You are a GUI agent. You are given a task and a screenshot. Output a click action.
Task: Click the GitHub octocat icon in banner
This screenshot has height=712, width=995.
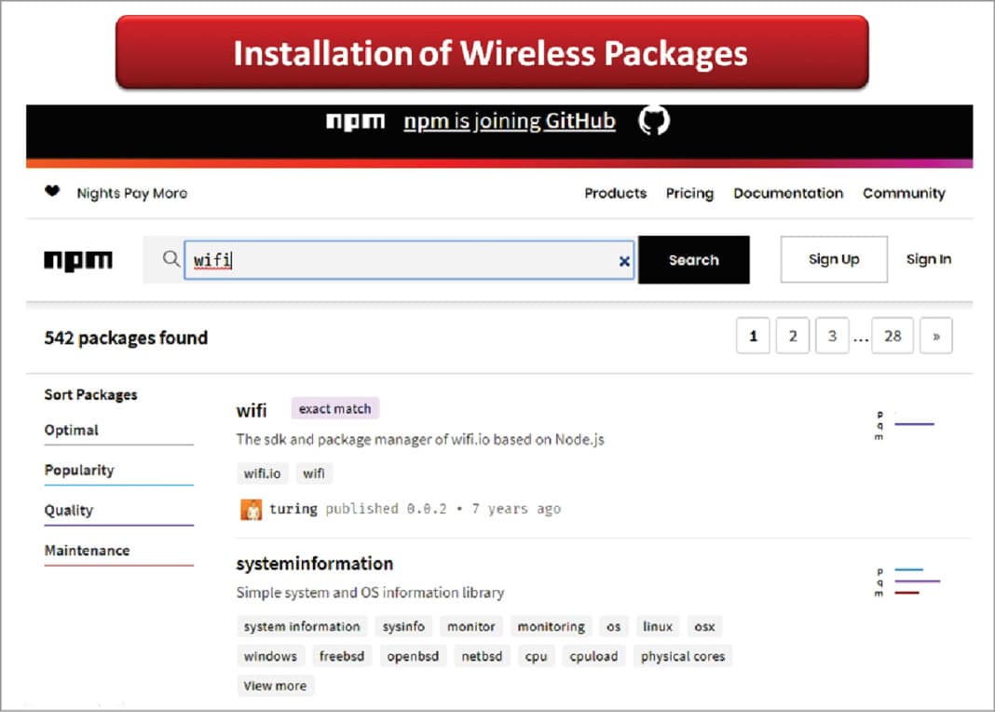[x=654, y=121]
